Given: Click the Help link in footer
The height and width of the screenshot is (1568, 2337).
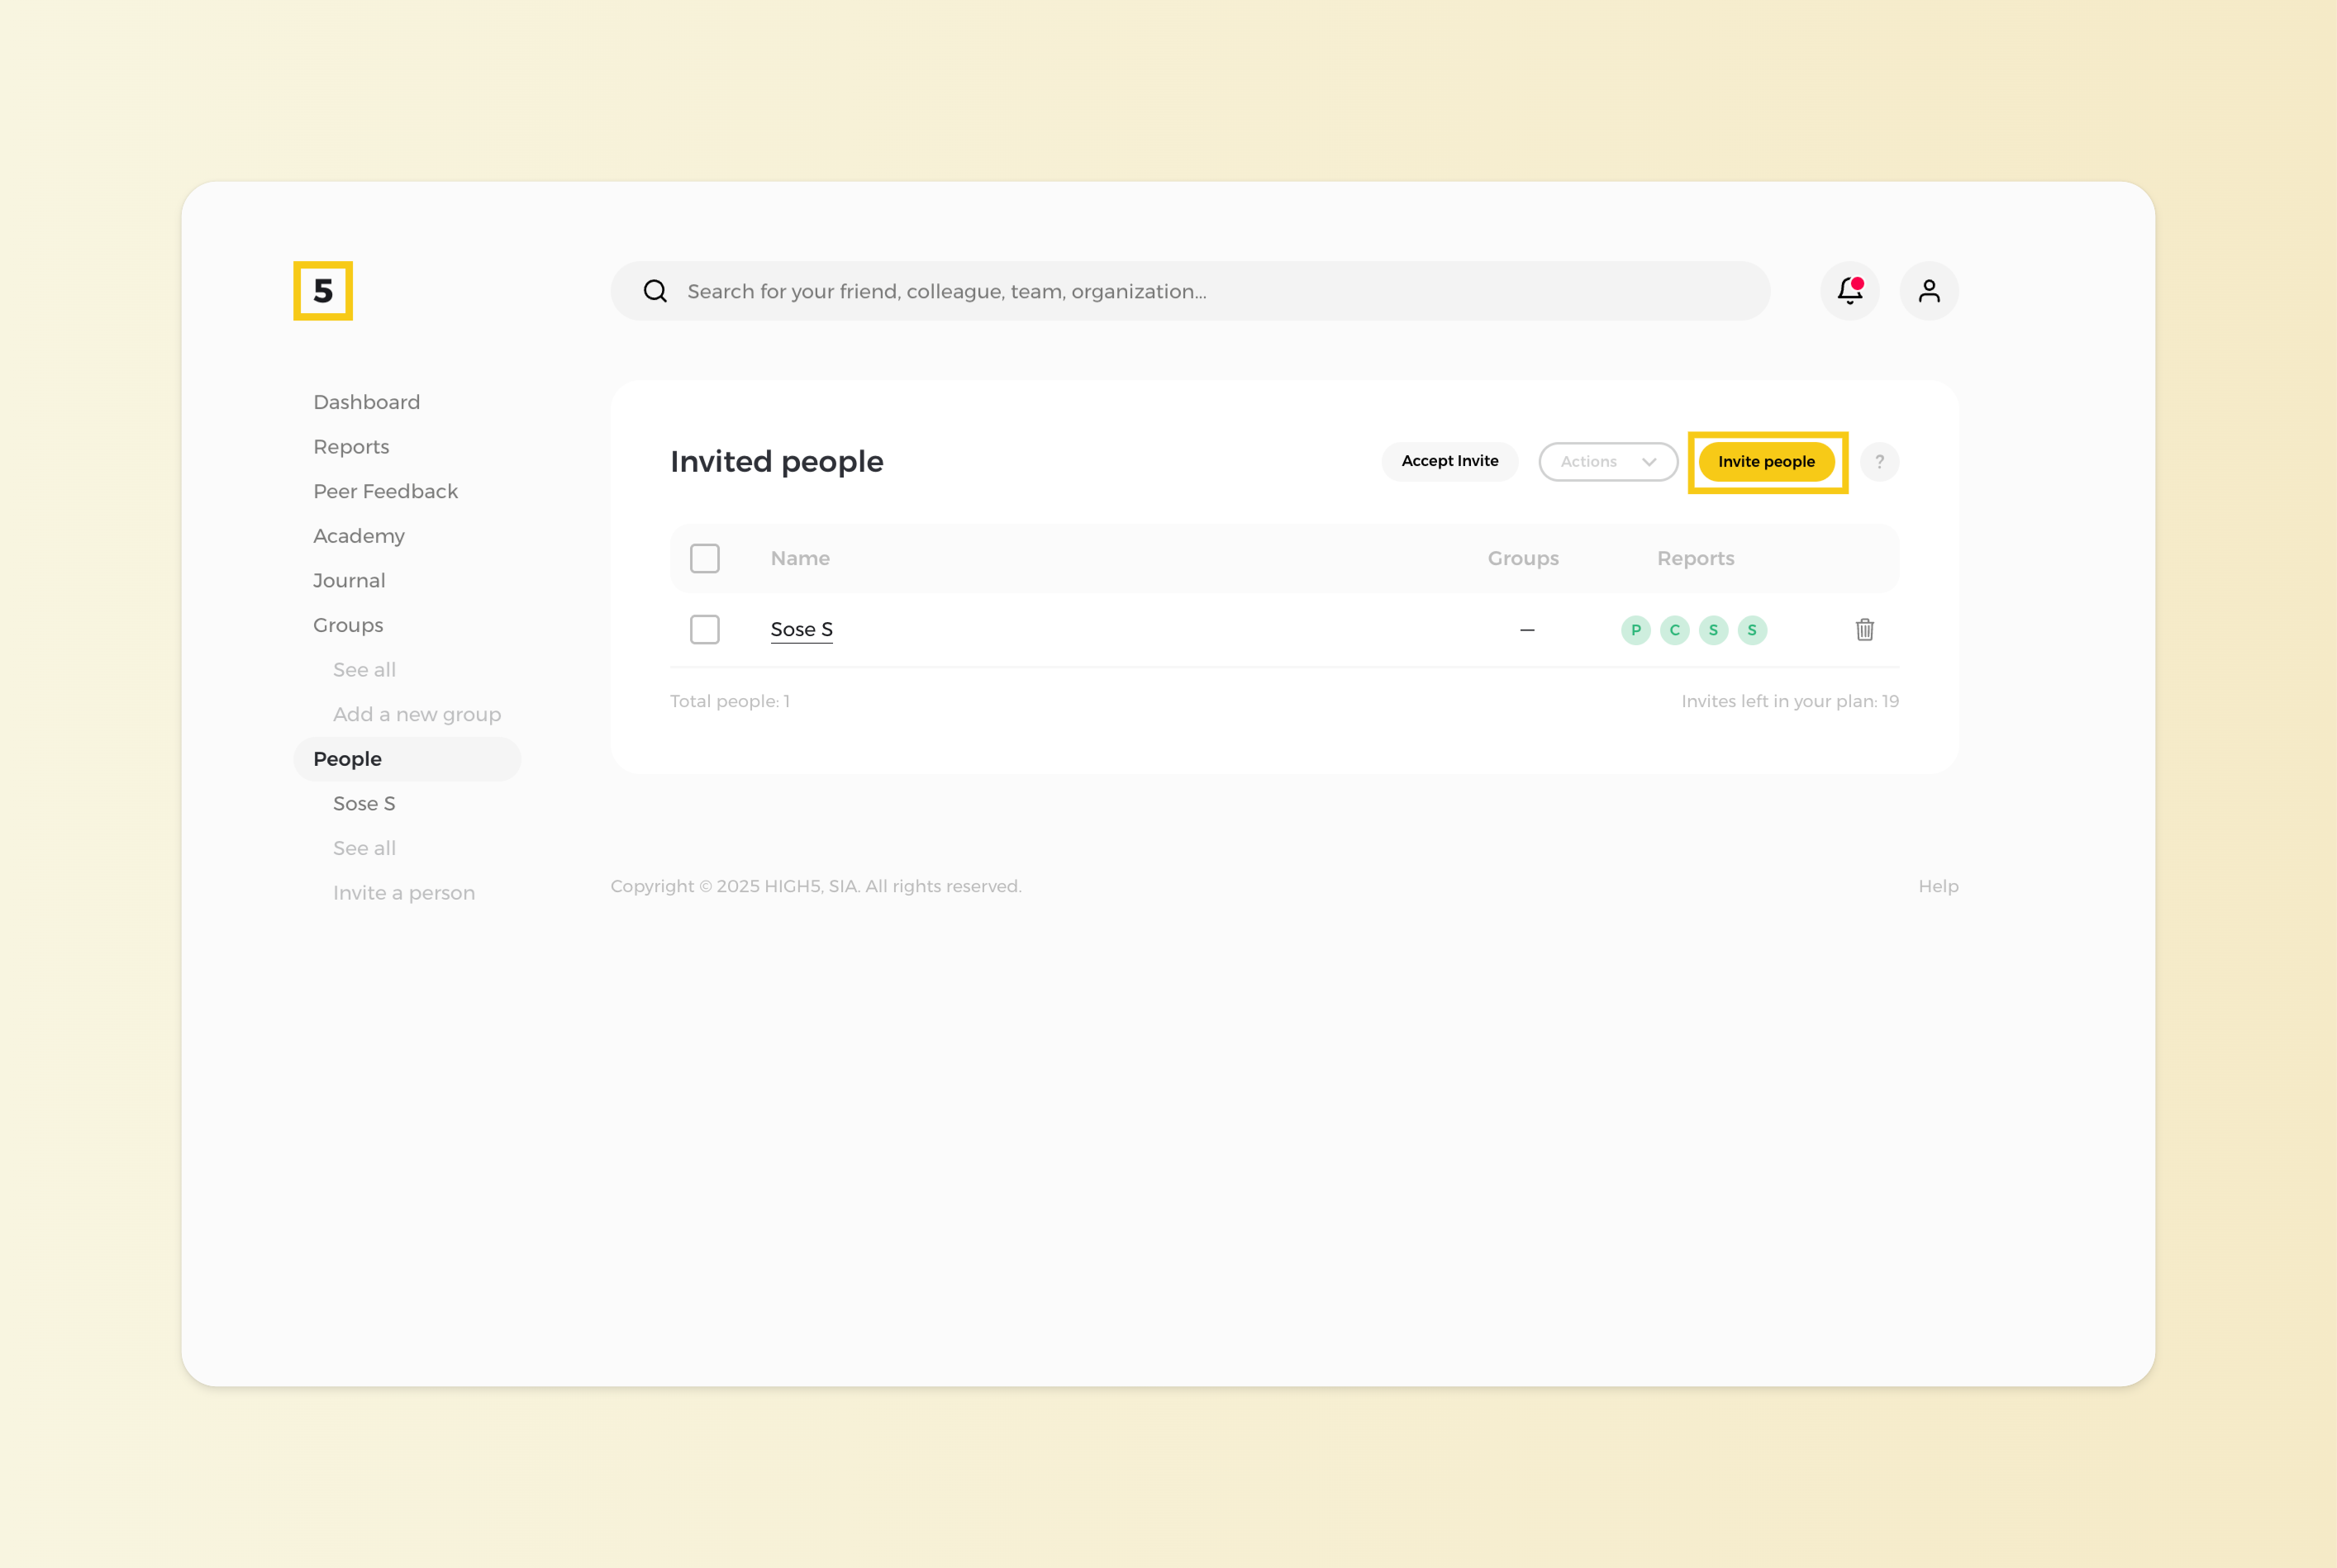Looking at the screenshot, I should pos(1937,886).
